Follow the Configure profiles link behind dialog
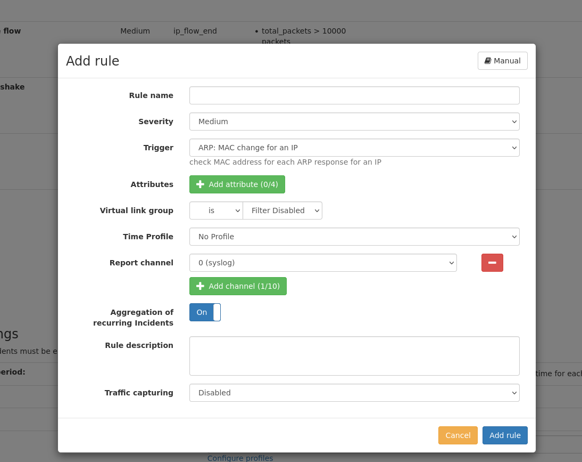The width and height of the screenshot is (582, 462). (x=240, y=458)
